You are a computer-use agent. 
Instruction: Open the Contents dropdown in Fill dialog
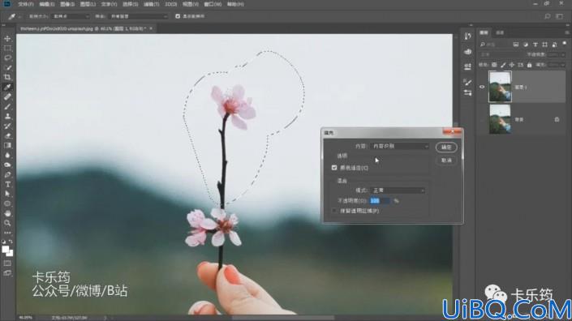[x=400, y=146]
